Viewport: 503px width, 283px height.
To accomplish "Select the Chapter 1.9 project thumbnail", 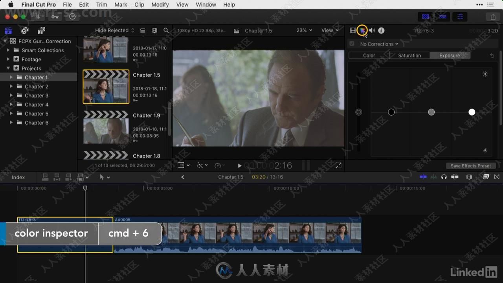I will pyautogui.click(x=106, y=127).
